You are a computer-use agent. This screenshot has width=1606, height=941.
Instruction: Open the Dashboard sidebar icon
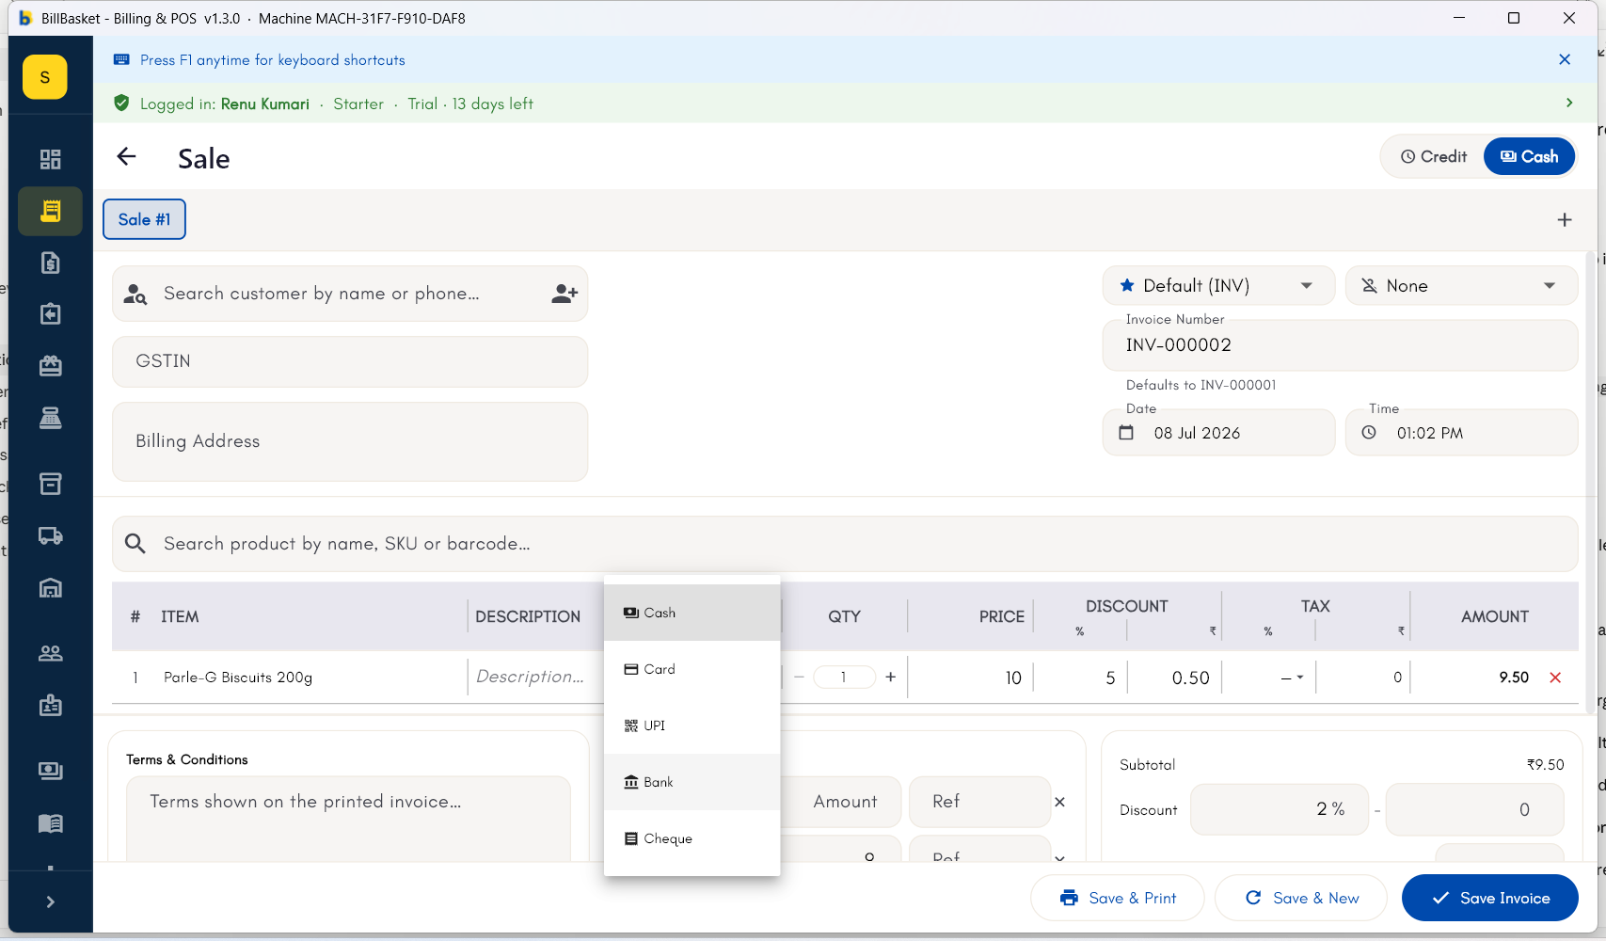50,159
